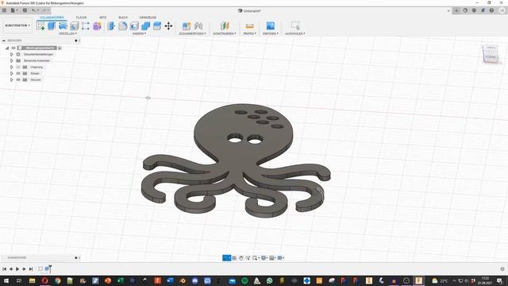Viewport: 508px width, 286px height.
Task: Select the Hole tool icon
Action: pos(74,25)
